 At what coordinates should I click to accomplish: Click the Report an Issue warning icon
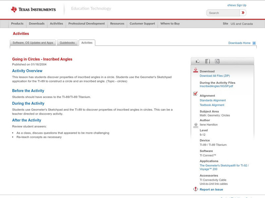pos(195,189)
